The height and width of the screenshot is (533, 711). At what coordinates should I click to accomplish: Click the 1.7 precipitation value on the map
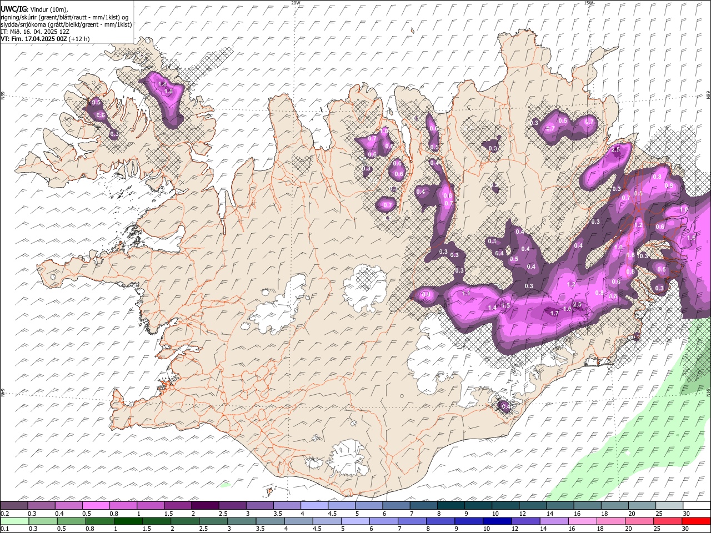click(x=554, y=313)
